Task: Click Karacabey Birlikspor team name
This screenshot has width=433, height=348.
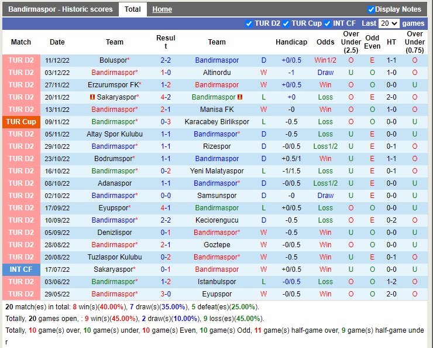Action: coord(216,122)
